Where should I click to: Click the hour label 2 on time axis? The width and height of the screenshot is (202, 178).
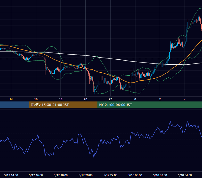click(x=160, y=99)
